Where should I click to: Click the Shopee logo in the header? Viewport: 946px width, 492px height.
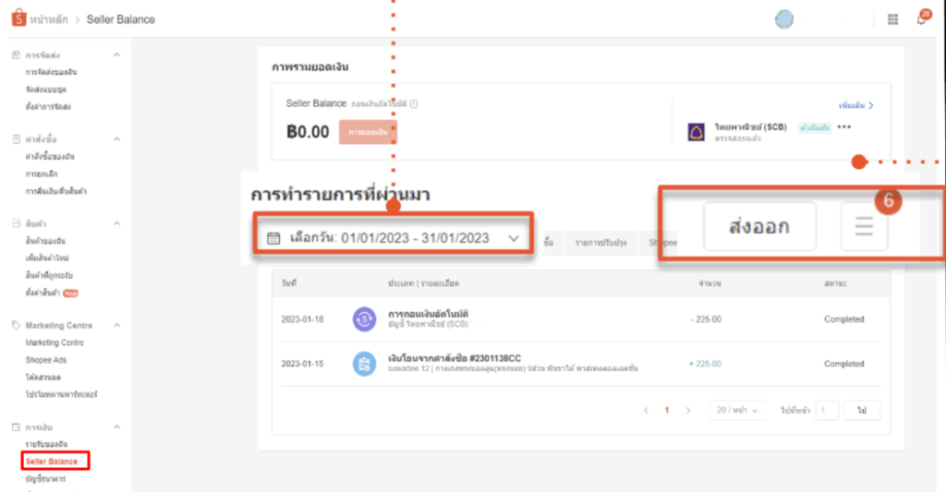tap(18, 18)
